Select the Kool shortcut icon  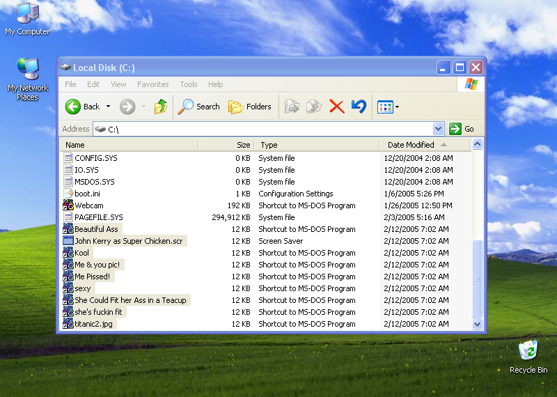point(68,253)
